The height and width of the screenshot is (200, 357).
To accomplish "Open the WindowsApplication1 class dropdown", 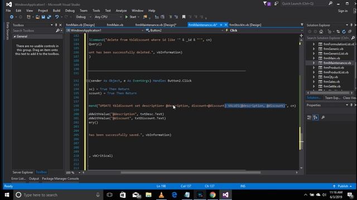I will click(x=105, y=31).
